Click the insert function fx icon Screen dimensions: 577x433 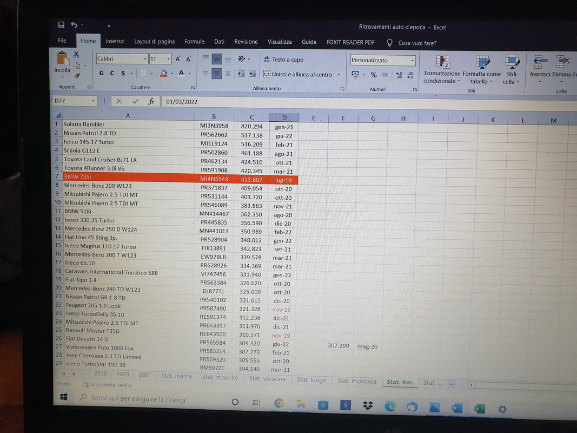point(151,101)
